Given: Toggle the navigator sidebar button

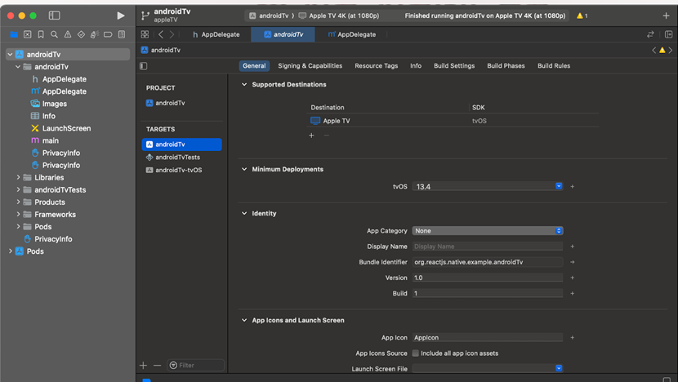Looking at the screenshot, I should [54, 16].
